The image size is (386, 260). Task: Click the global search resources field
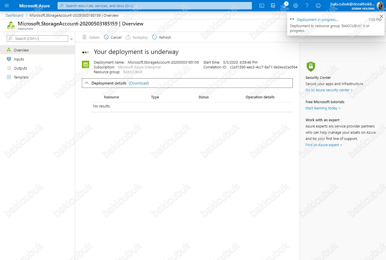[155, 6]
